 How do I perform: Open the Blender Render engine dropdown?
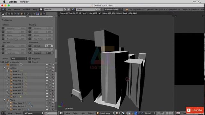[x=113, y=10]
